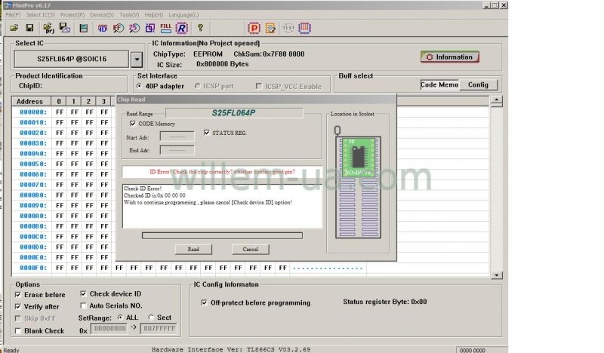Image resolution: width=604 pixels, height=353 pixels.
Task: Select the Sect radio button
Action: pyautogui.click(x=151, y=318)
